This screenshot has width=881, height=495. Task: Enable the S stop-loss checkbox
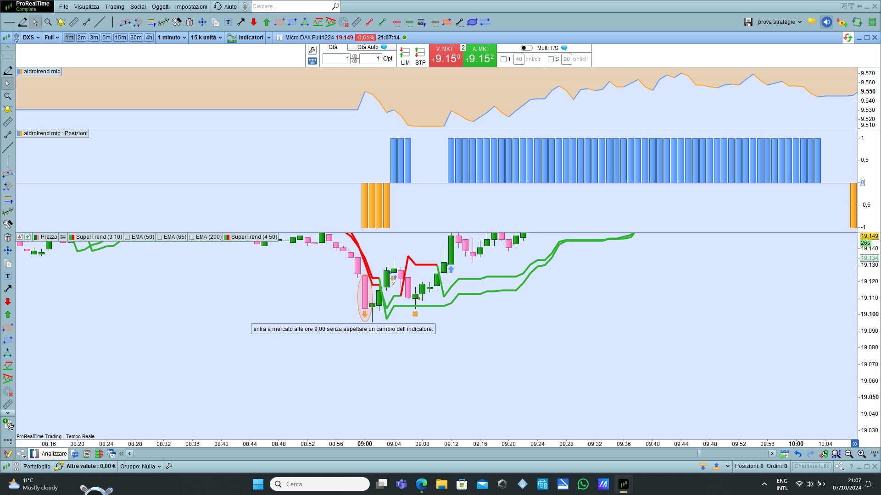click(551, 59)
